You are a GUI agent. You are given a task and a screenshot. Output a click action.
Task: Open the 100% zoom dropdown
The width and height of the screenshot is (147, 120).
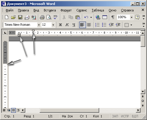tap(131, 17)
